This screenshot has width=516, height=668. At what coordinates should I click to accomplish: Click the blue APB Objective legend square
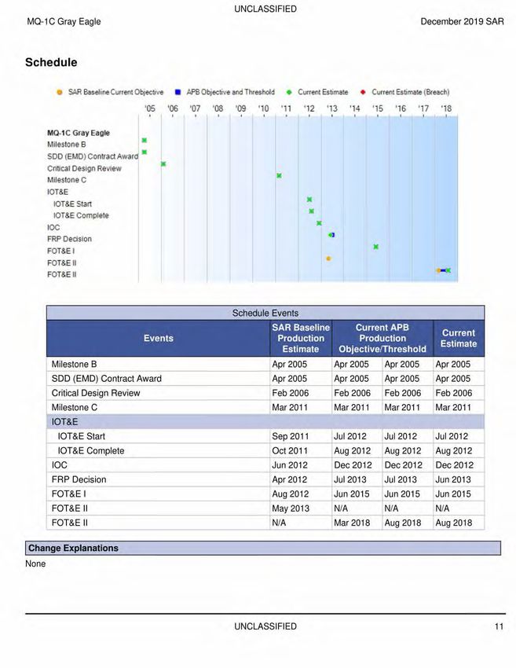coord(178,92)
